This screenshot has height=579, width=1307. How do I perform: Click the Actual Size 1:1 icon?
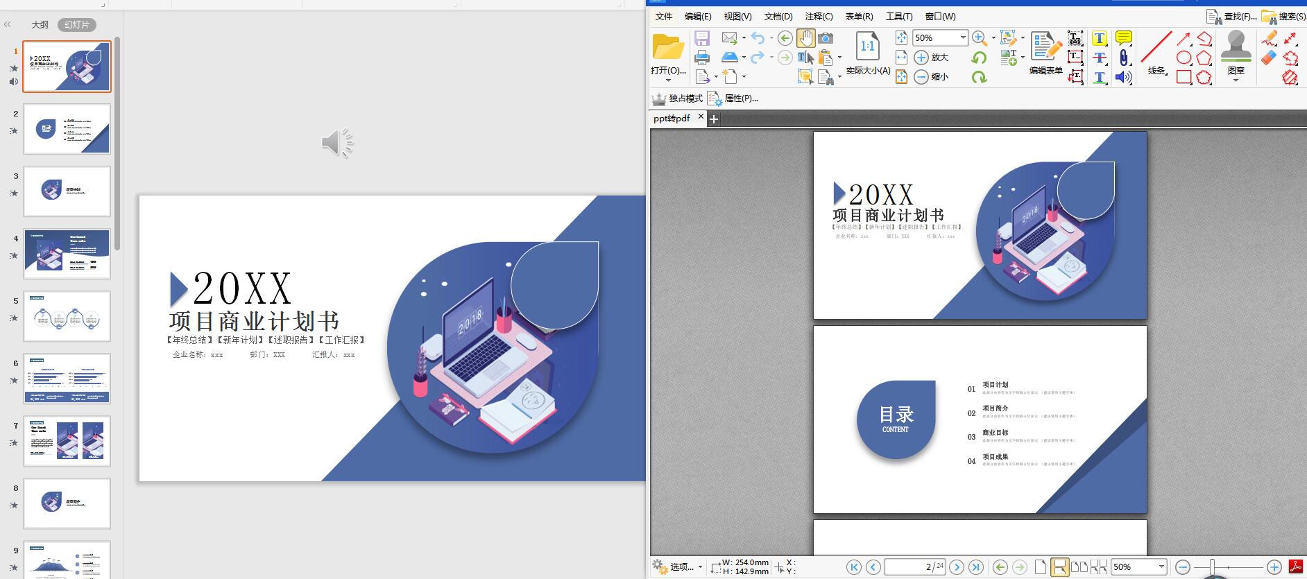[x=867, y=46]
